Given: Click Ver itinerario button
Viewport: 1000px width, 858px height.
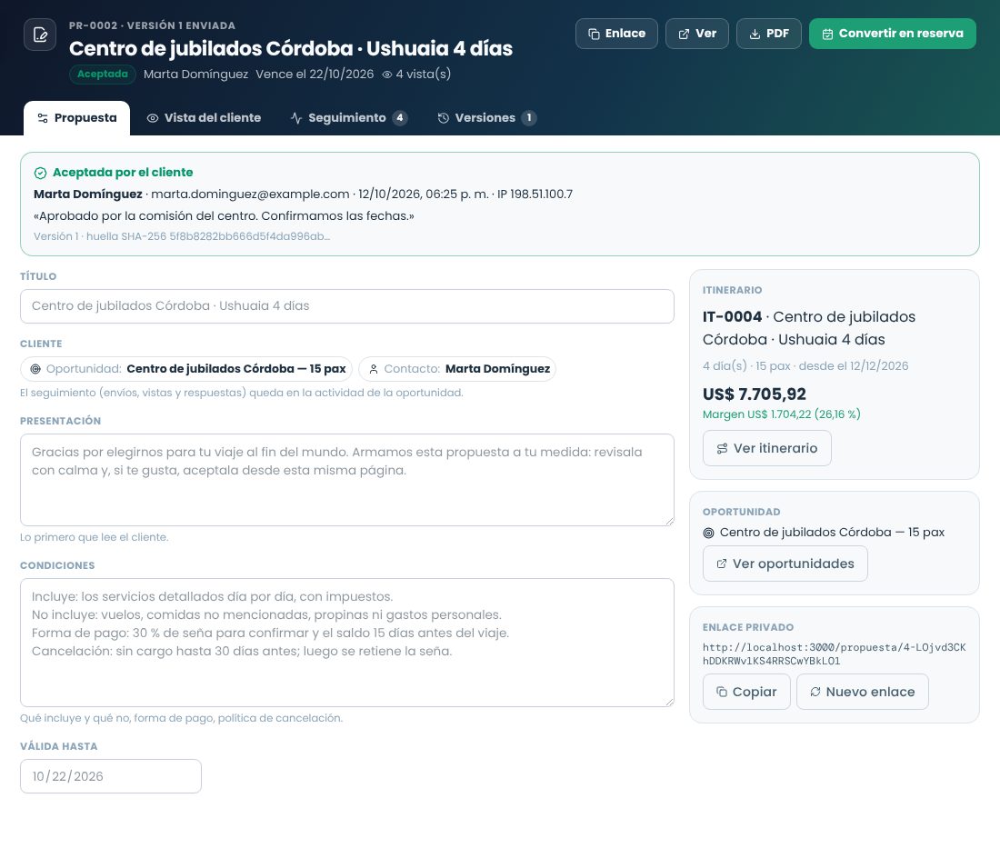Looking at the screenshot, I should [766, 448].
